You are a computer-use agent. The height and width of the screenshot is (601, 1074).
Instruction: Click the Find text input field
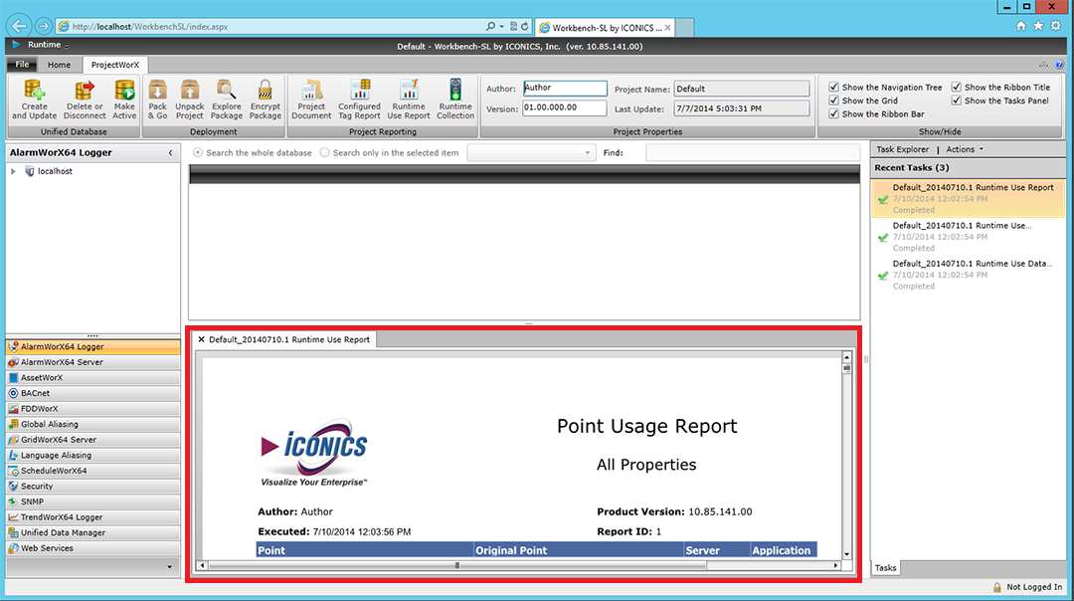point(752,153)
